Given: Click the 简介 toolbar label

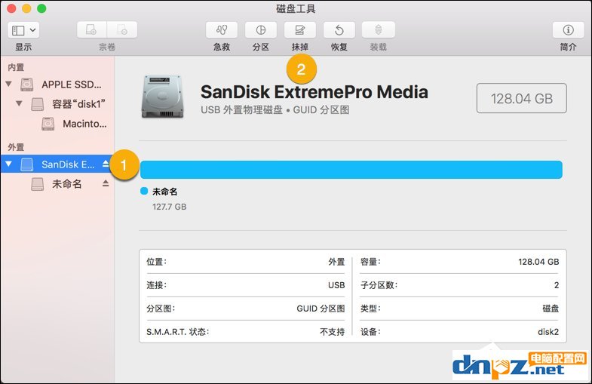Looking at the screenshot, I should tap(568, 48).
